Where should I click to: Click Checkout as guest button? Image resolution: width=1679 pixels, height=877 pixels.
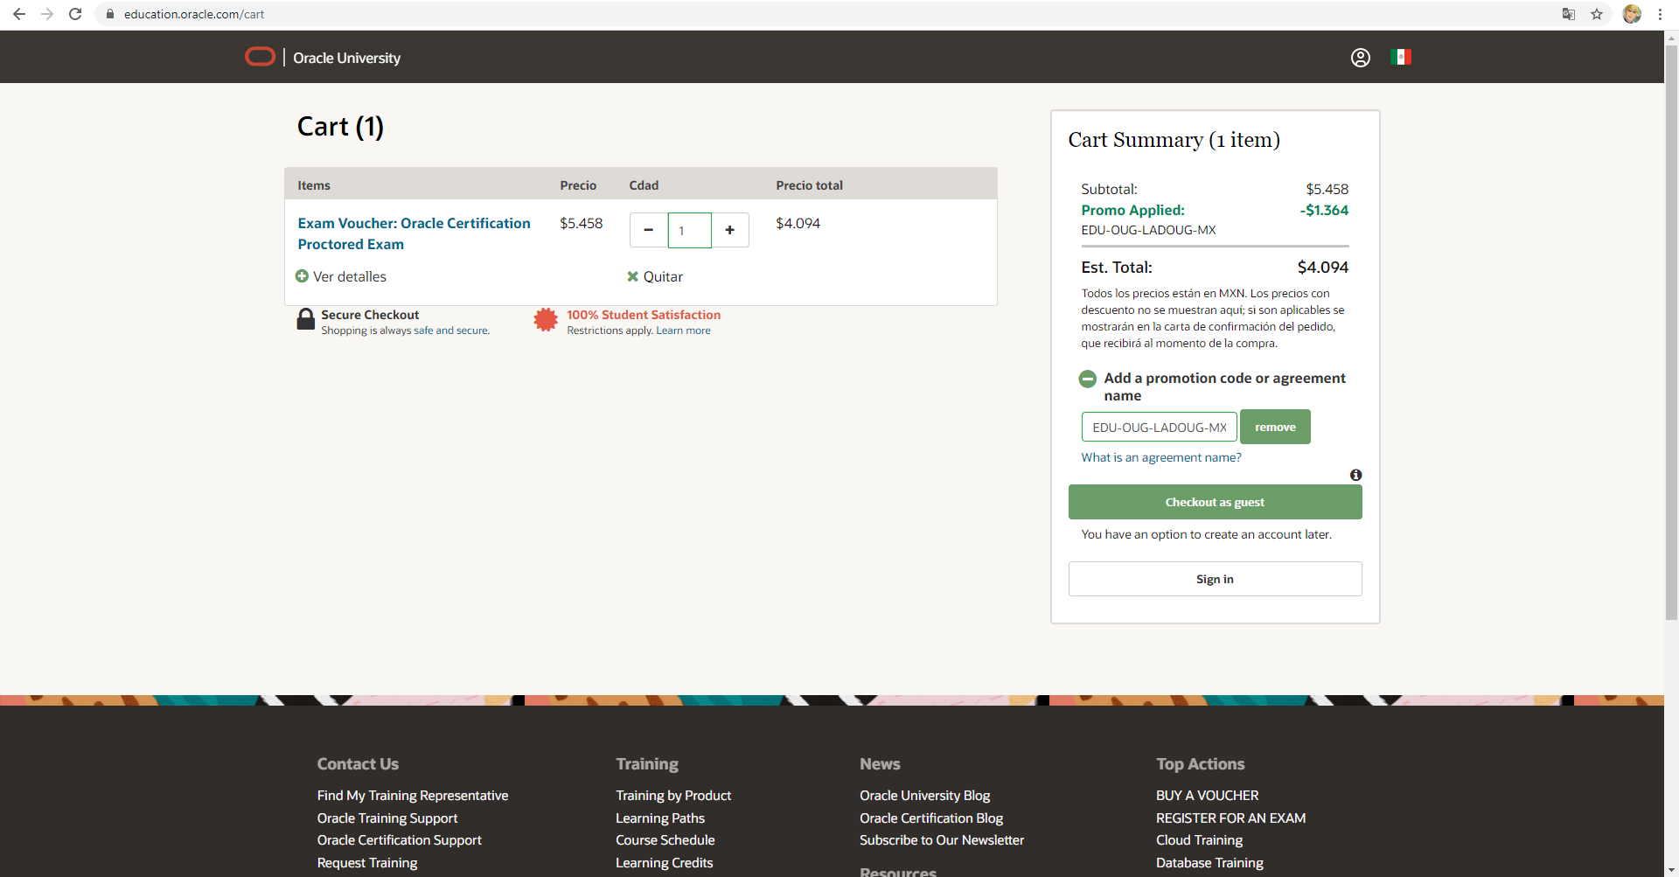coord(1215,502)
